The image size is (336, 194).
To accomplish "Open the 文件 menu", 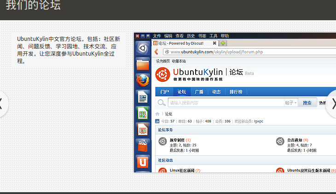I will [157, 36].
